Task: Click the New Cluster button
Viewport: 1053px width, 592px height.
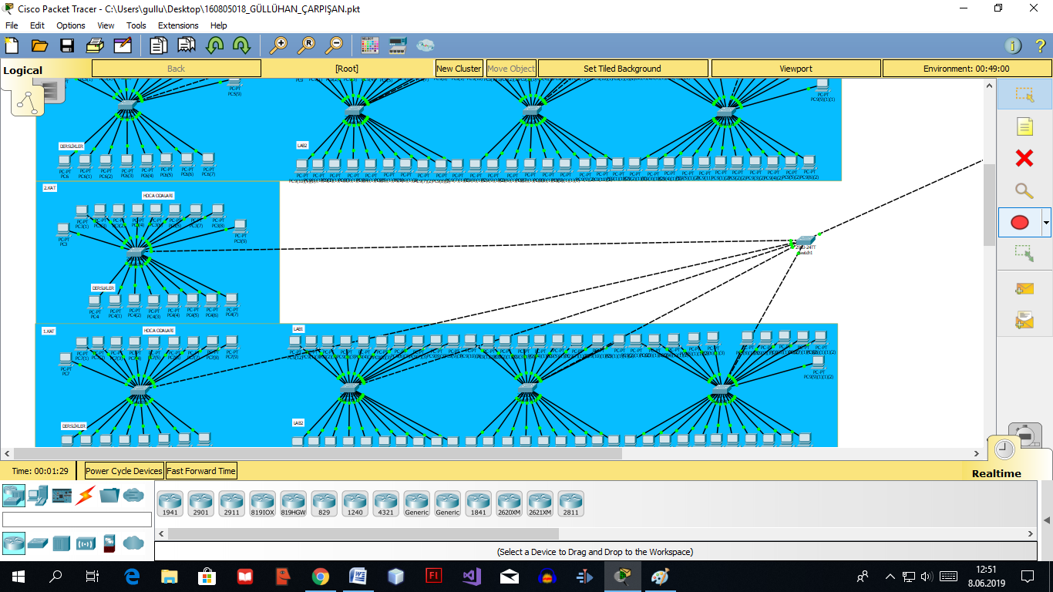Action: [459, 69]
